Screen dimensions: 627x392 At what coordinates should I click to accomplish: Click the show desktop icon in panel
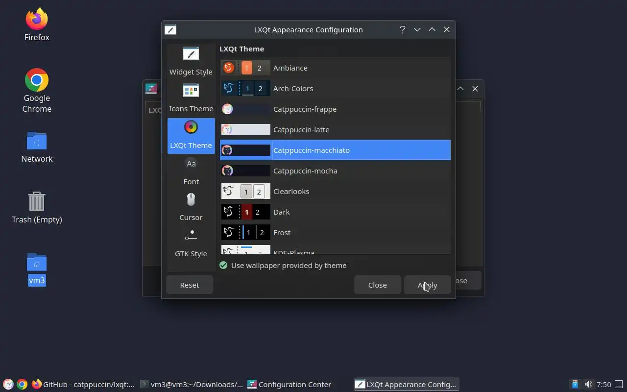coord(619,385)
